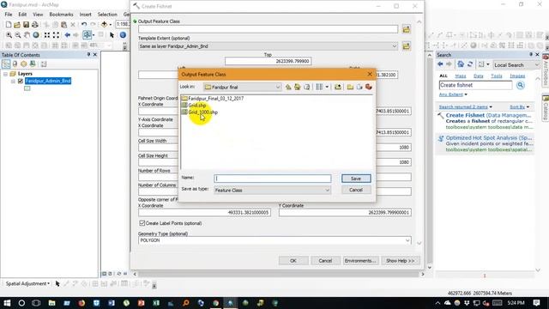Switch TOC to List By Source

[x=15, y=64]
